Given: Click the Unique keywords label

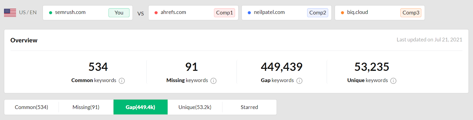Looking at the screenshot, I should click(367, 80).
